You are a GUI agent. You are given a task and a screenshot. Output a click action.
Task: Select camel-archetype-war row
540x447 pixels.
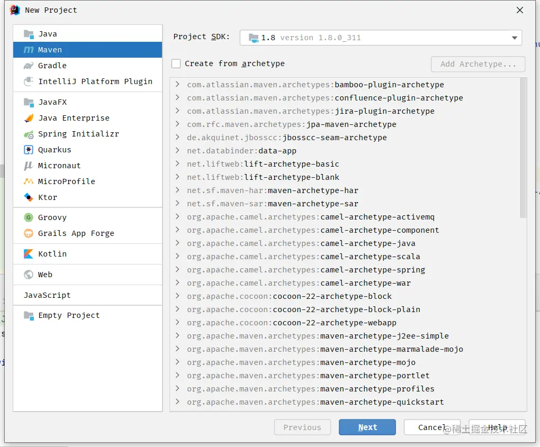(x=345, y=283)
